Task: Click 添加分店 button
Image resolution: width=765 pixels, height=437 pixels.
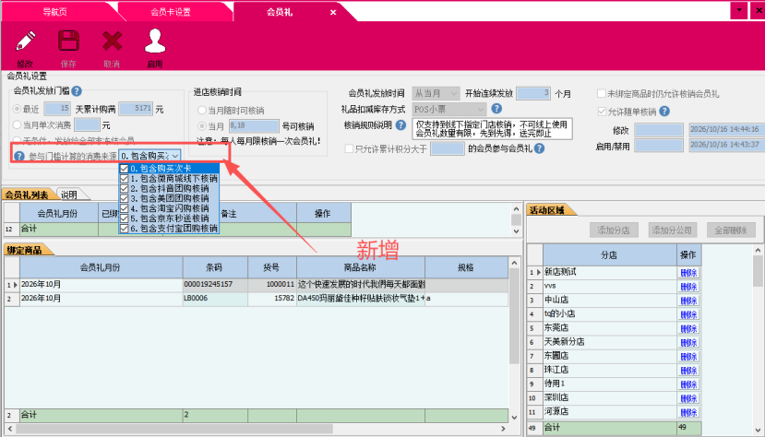Action: pos(614,230)
